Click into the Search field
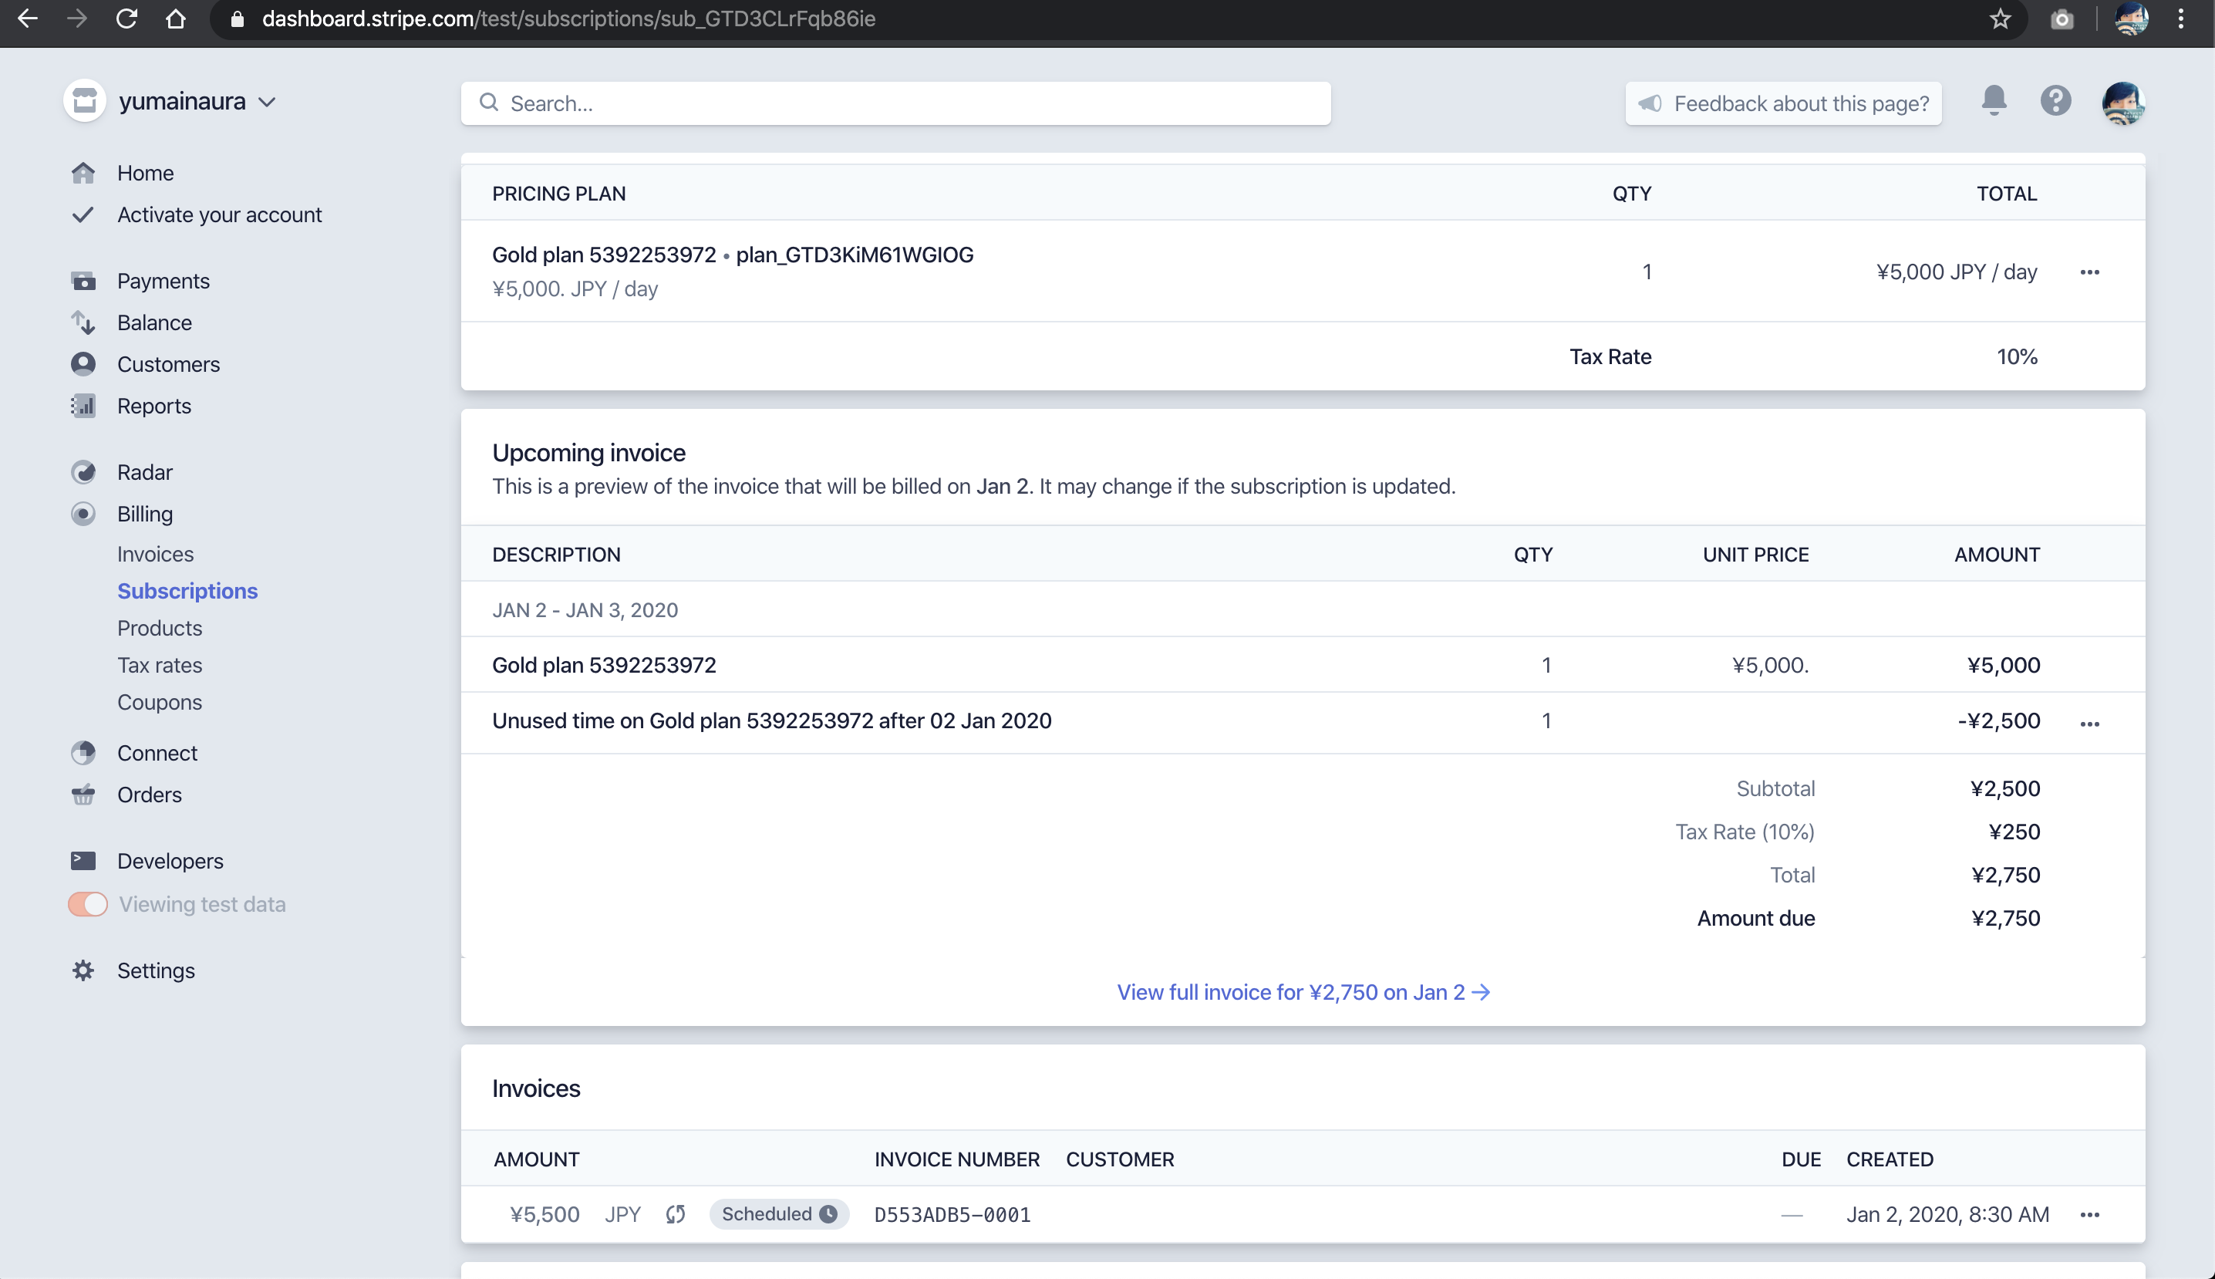This screenshot has height=1279, width=2215. pos(896,103)
